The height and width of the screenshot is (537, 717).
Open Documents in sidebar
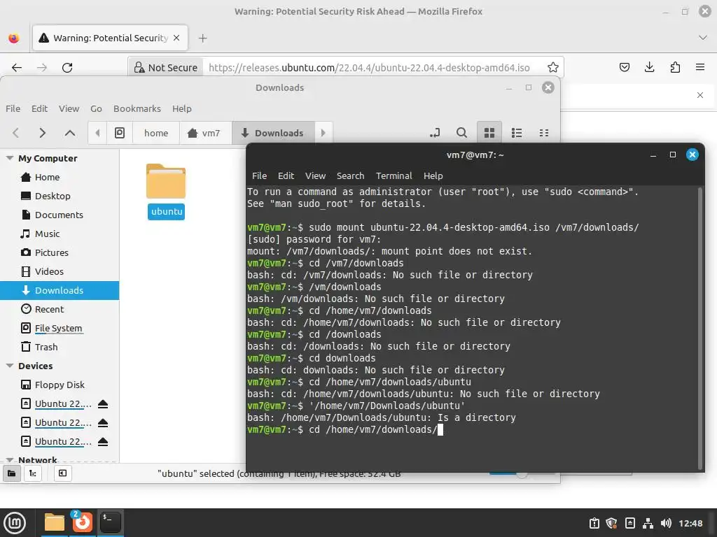(x=60, y=215)
